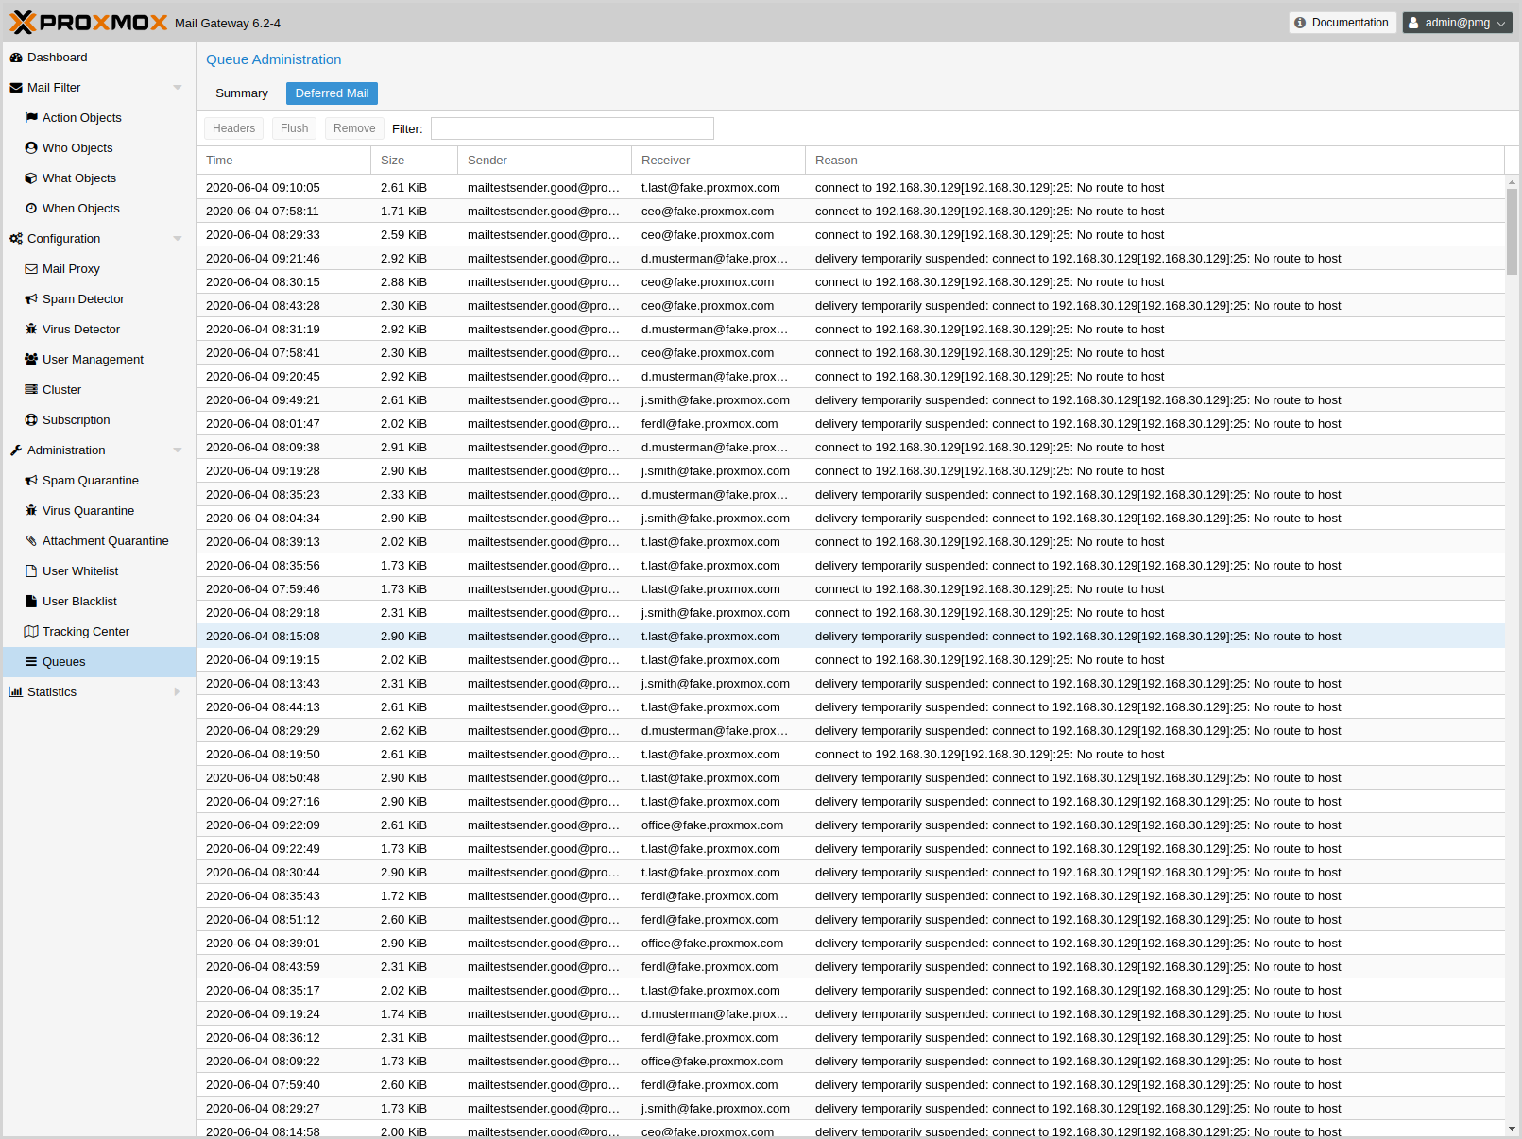1522x1139 pixels.
Task: Click the Subscription lifebuoy icon
Action: (x=31, y=420)
